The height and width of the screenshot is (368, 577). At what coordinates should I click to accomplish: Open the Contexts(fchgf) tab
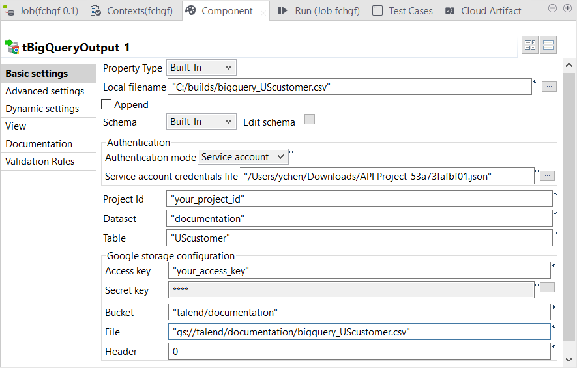coord(132,11)
